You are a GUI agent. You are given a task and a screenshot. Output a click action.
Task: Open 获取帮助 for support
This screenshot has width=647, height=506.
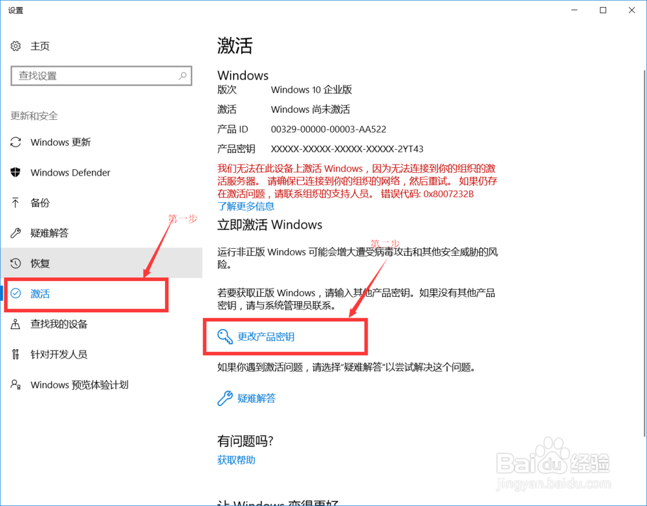[236, 460]
